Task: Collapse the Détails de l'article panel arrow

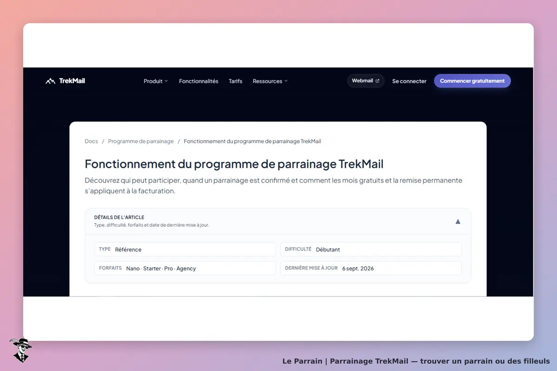Action: point(458,222)
